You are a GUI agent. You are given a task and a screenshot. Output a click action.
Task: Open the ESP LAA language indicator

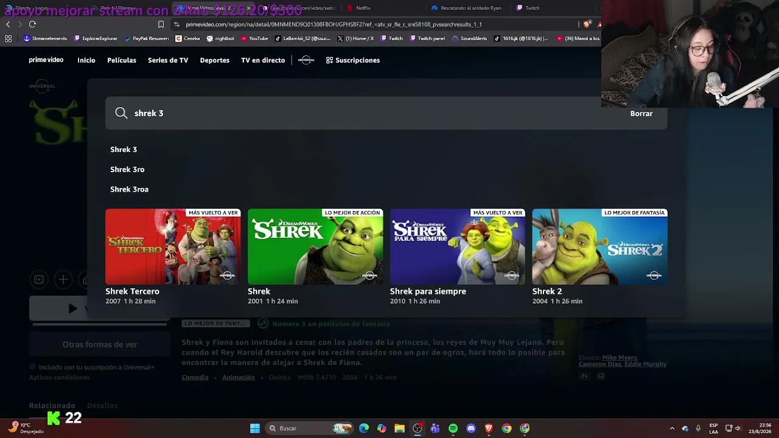tap(713, 428)
